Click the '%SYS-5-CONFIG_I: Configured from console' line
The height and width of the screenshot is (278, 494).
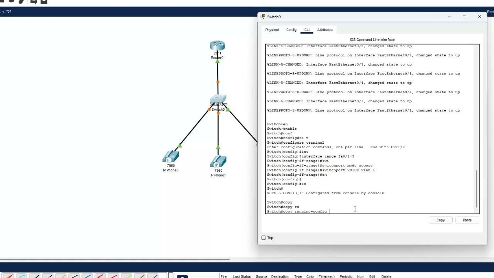pyautogui.click(x=325, y=193)
